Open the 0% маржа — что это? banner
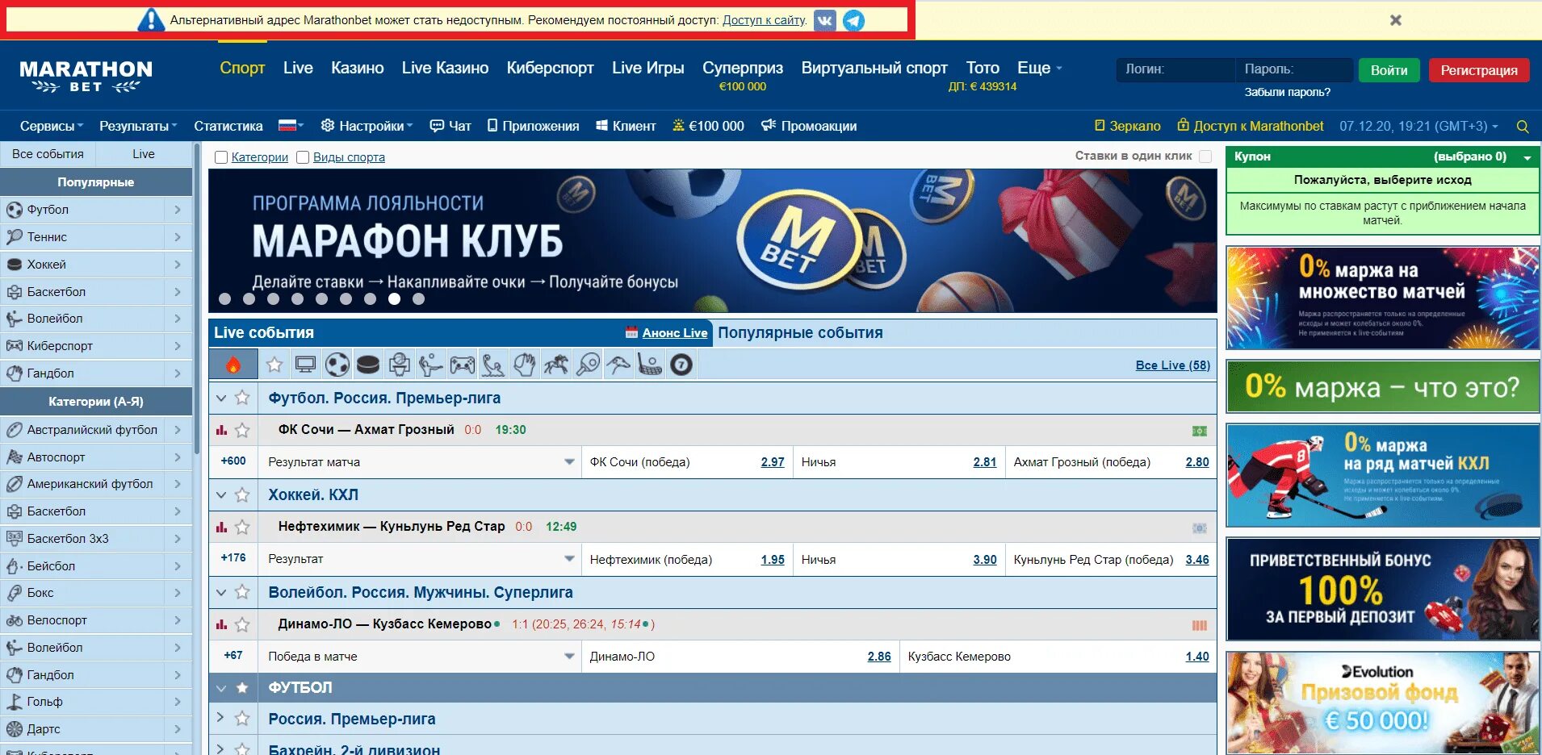 (x=1383, y=387)
